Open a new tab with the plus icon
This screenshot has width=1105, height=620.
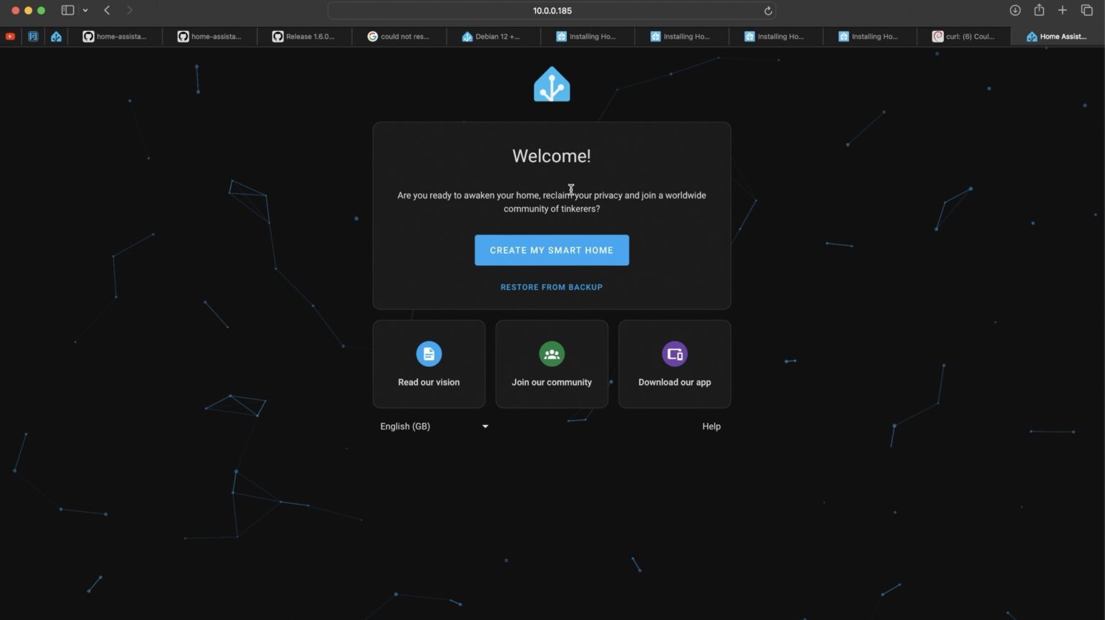(x=1063, y=10)
